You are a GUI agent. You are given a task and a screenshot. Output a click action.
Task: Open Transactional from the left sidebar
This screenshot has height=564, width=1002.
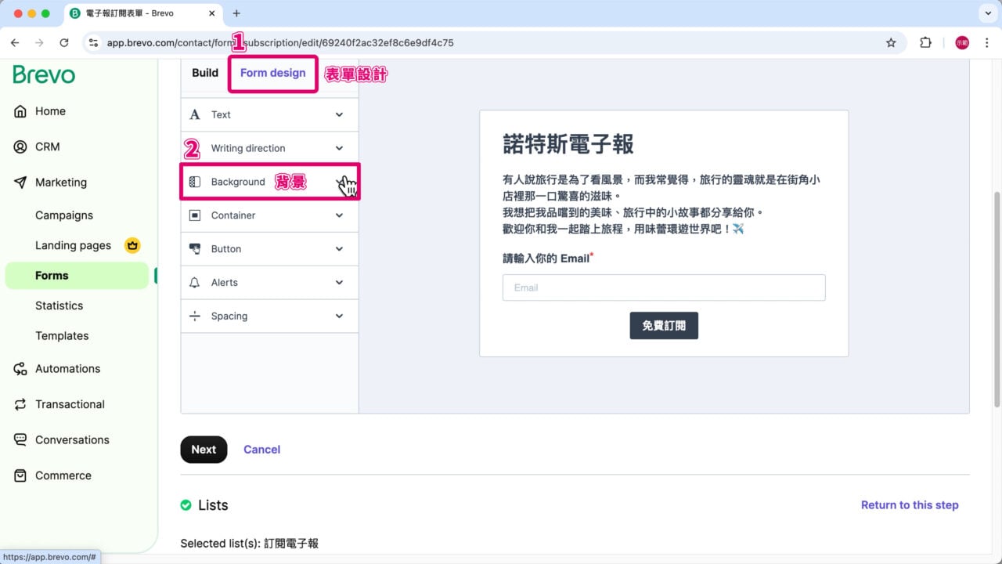click(x=70, y=404)
